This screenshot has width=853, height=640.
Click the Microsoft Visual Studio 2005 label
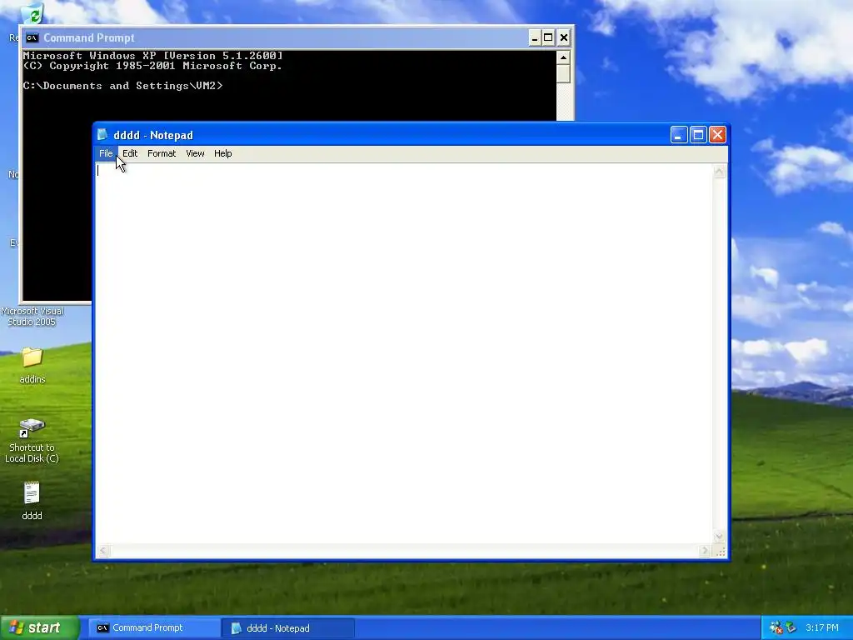pos(32,316)
